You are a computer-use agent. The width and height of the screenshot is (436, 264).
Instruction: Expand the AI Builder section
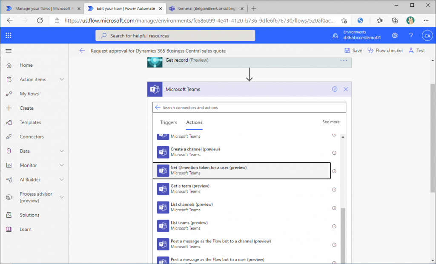[62, 179]
